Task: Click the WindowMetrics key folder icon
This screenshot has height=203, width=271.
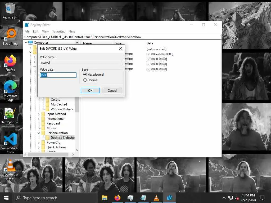Action: 48,109
